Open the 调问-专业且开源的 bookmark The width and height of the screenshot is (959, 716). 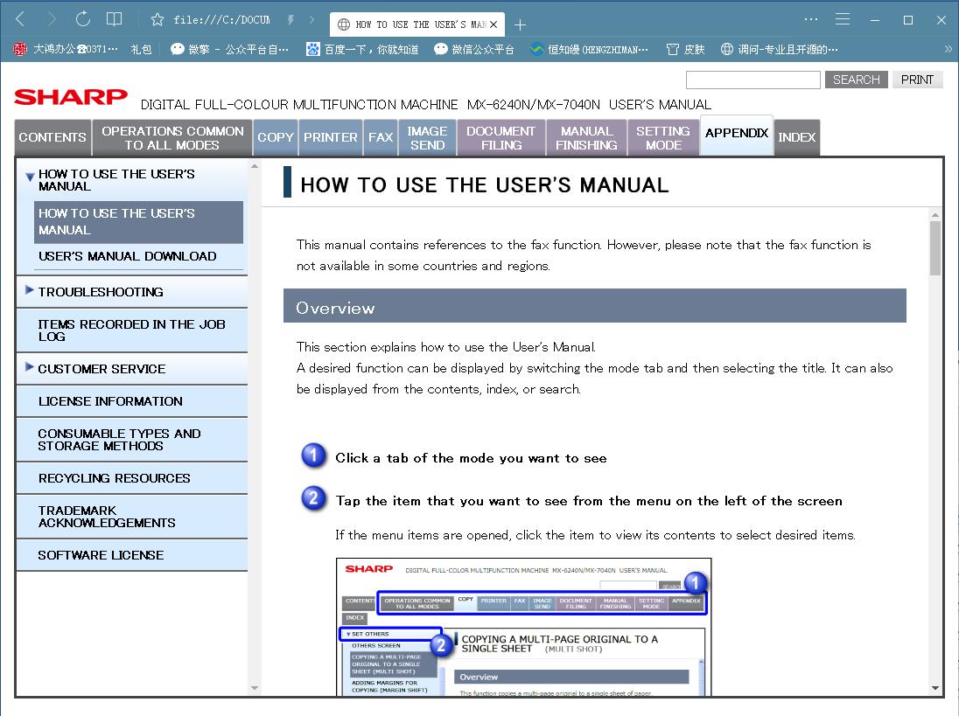[779, 49]
